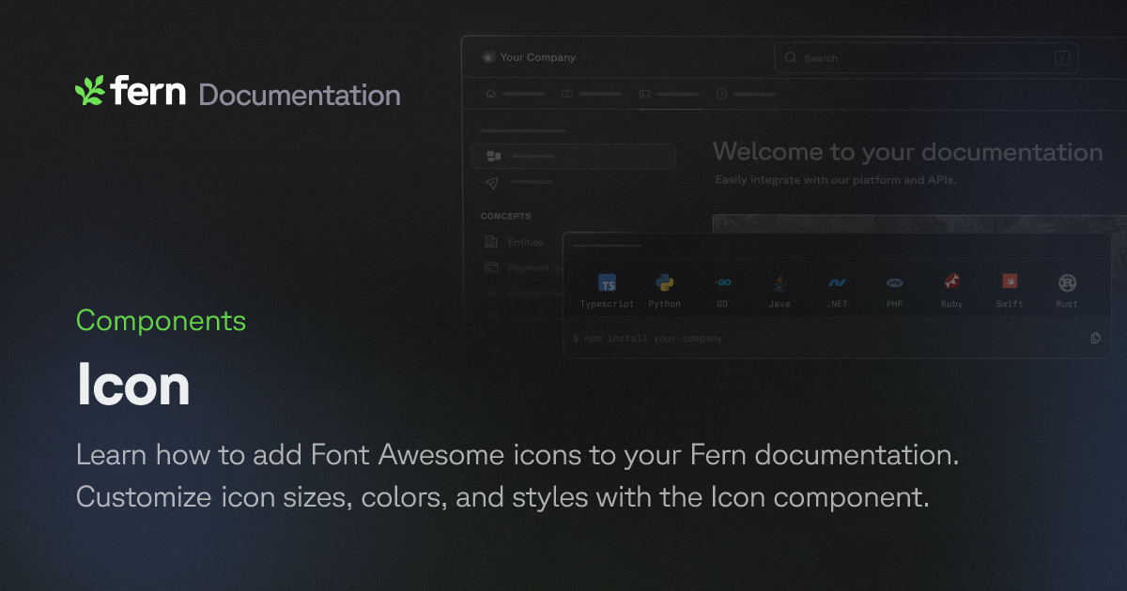Viewport: 1127px width, 591px height.
Task: Select the Swift language icon
Action: coord(1010,281)
